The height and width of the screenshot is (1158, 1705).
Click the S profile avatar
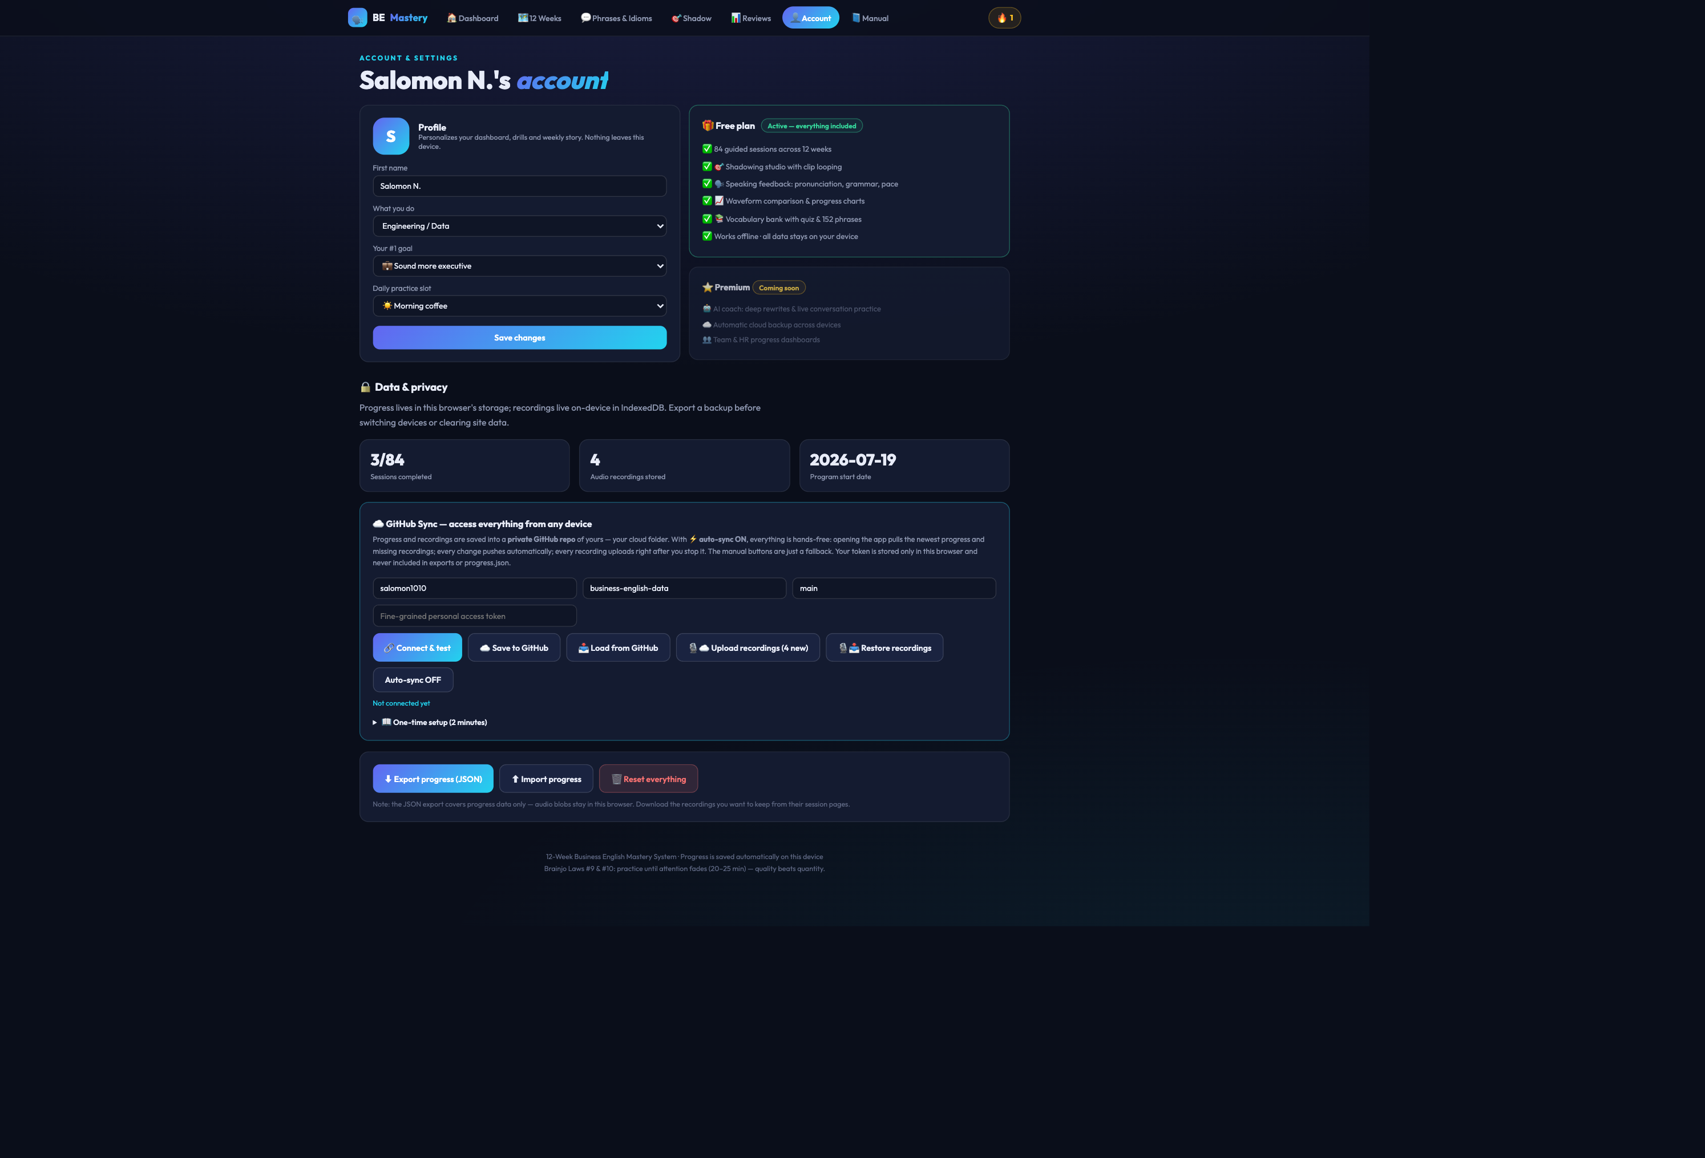pos(391,136)
